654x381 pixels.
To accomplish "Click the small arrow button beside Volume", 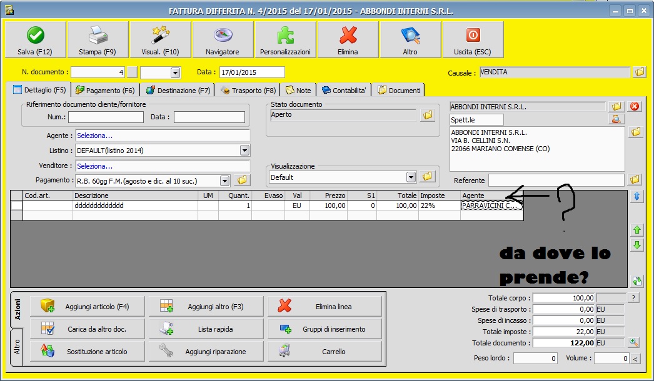I will pyautogui.click(x=635, y=359).
